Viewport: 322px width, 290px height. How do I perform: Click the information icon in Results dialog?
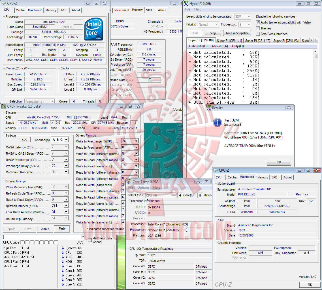tap(217, 123)
